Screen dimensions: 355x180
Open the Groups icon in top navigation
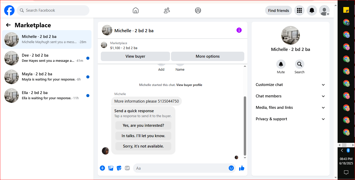(198, 10)
